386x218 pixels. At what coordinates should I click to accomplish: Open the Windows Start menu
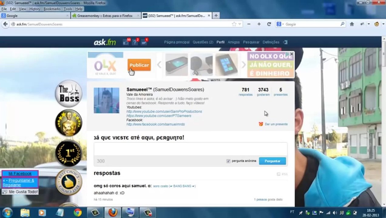[8, 213]
